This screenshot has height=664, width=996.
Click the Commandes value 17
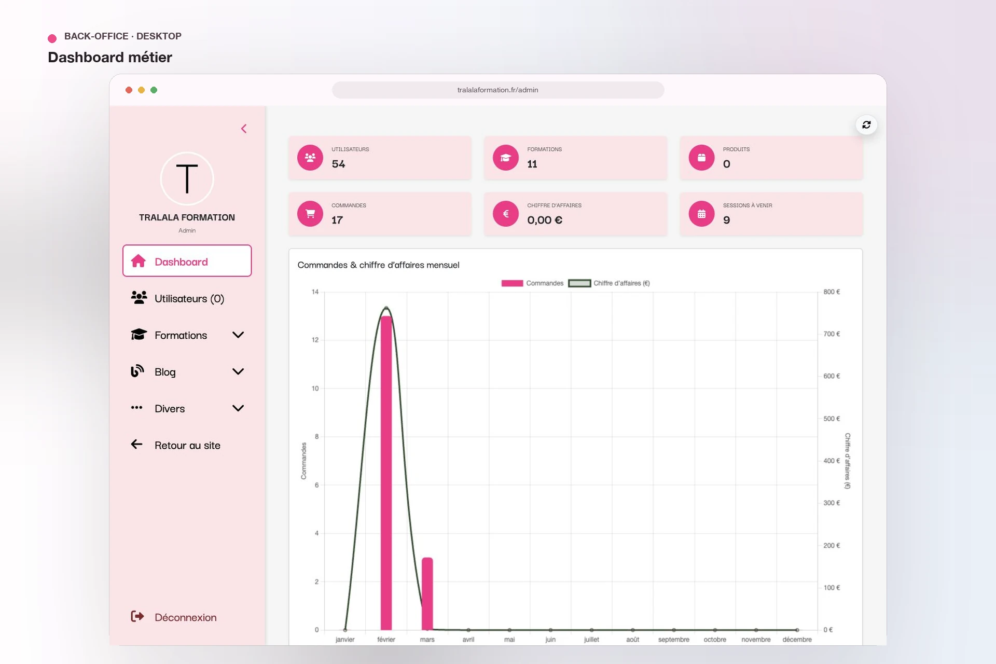pyautogui.click(x=337, y=220)
